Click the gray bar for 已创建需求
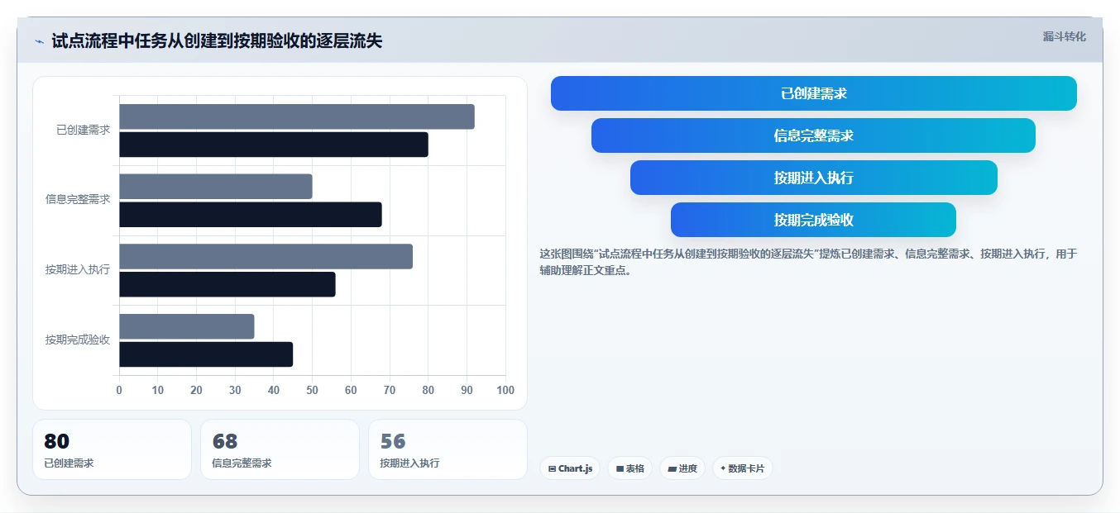The image size is (1120, 513). [297, 116]
